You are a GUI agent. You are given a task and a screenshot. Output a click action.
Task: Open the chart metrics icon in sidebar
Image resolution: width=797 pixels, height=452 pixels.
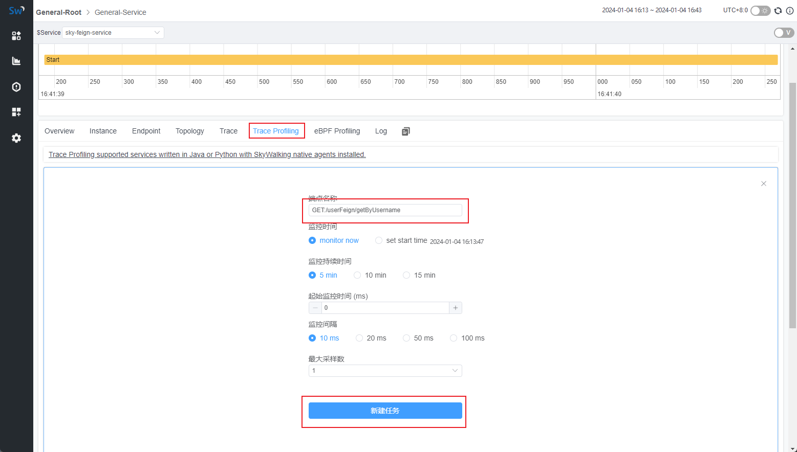pyautogui.click(x=16, y=61)
